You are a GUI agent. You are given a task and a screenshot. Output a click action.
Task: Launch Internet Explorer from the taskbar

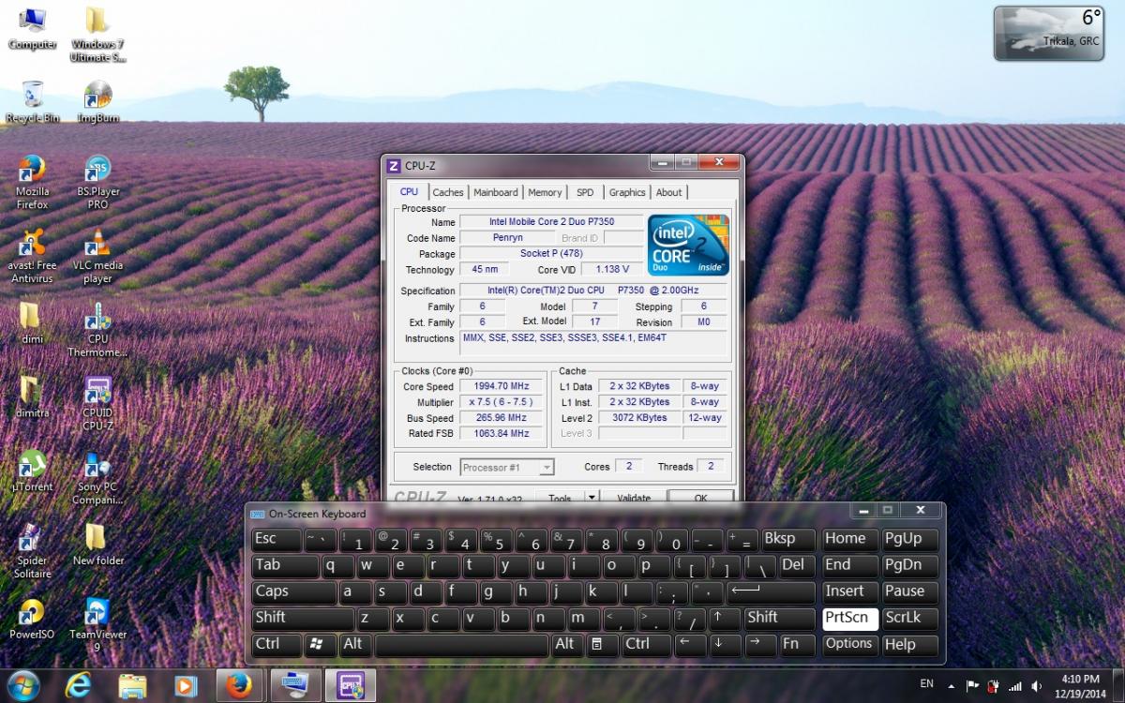pos(79,685)
